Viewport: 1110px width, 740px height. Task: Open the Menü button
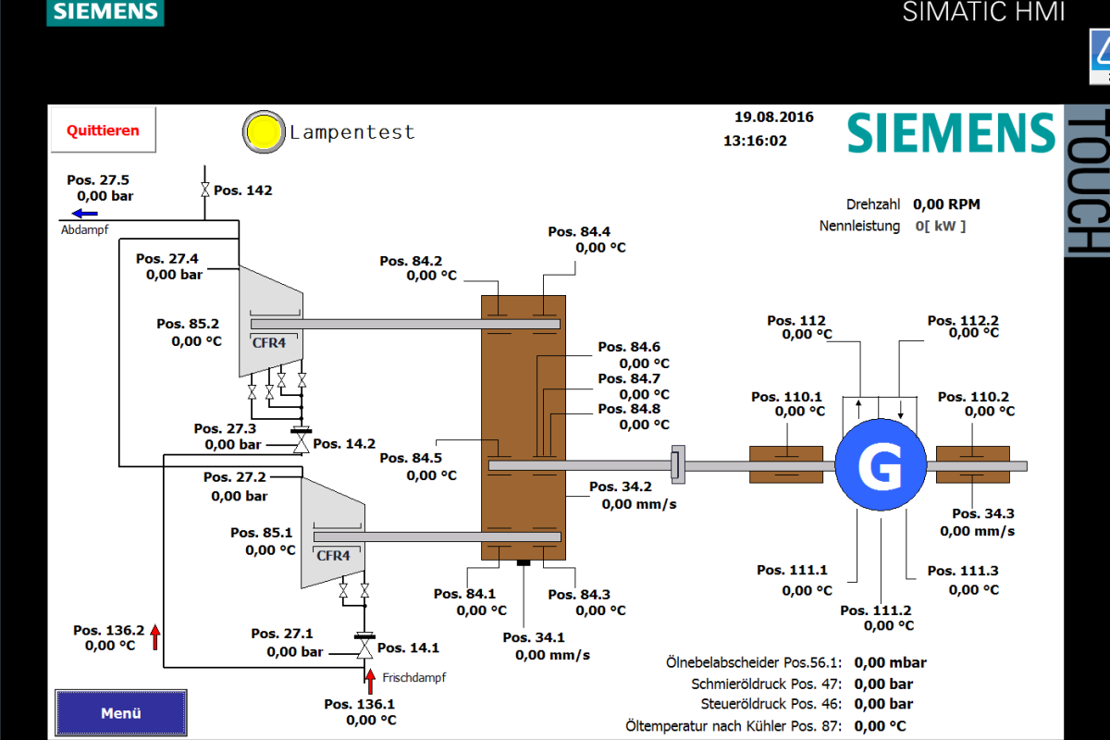point(121,713)
